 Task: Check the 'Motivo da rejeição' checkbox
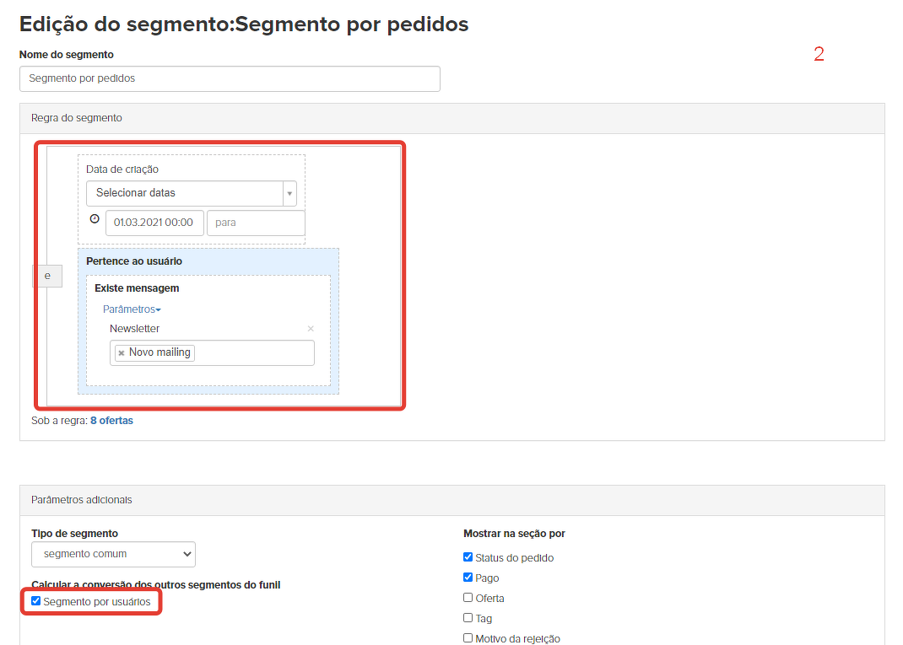tap(468, 638)
